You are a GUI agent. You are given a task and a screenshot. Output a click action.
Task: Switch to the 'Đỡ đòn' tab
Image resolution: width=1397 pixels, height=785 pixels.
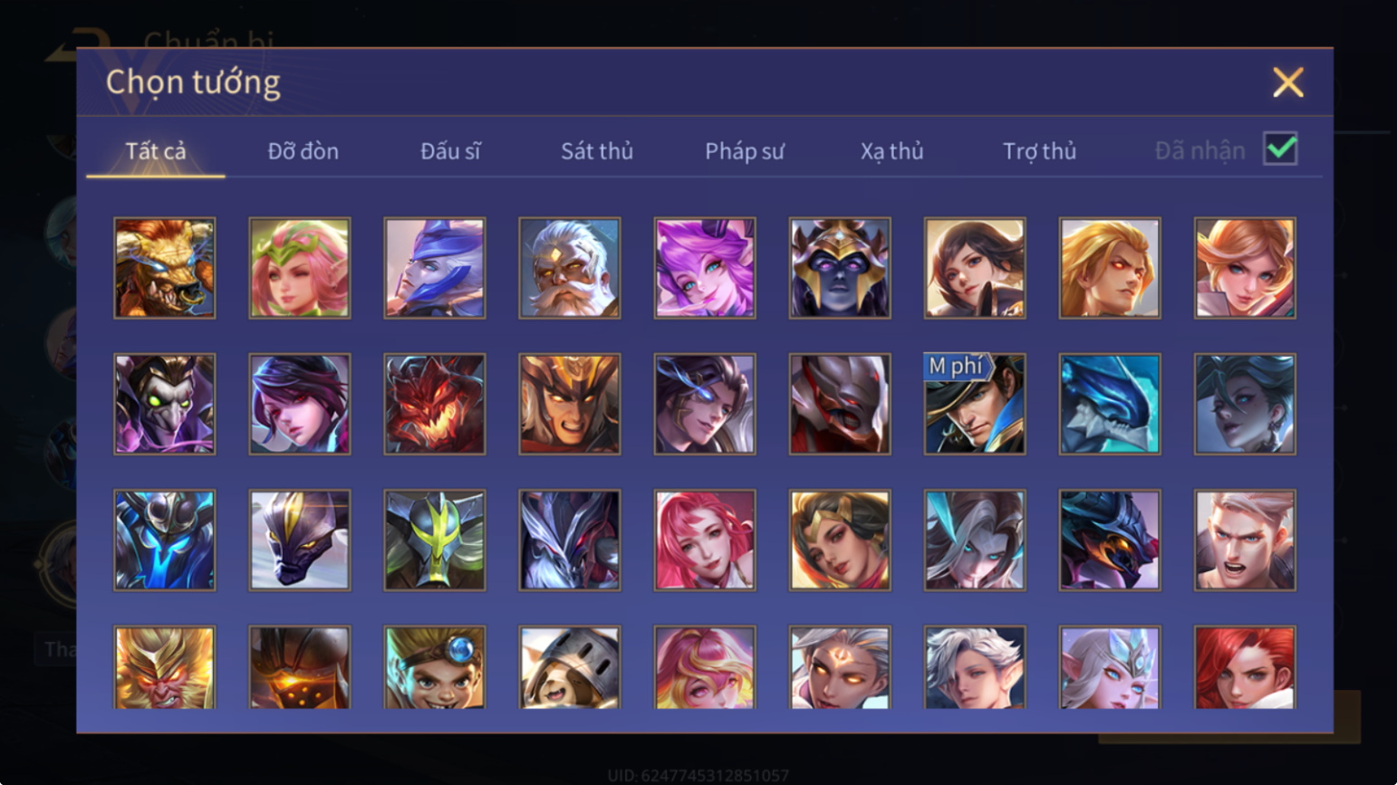point(303,151)
